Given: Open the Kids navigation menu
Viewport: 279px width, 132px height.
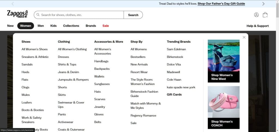Looking at the screenshot, I should pos(53,26).
